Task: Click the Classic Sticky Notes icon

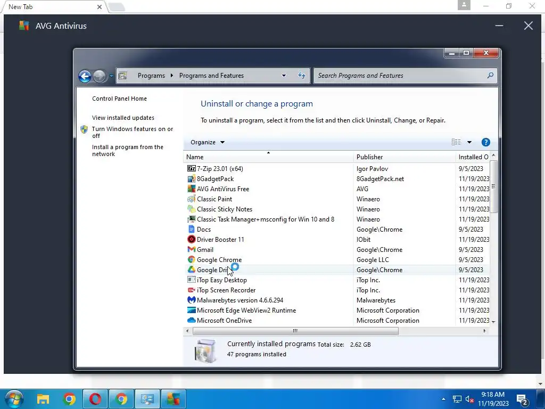Action: click(x=191, y=209)
